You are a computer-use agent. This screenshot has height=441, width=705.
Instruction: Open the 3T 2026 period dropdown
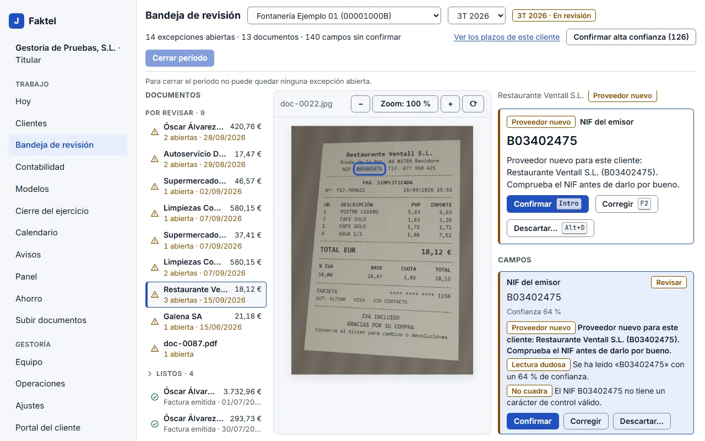click(476, 15)
